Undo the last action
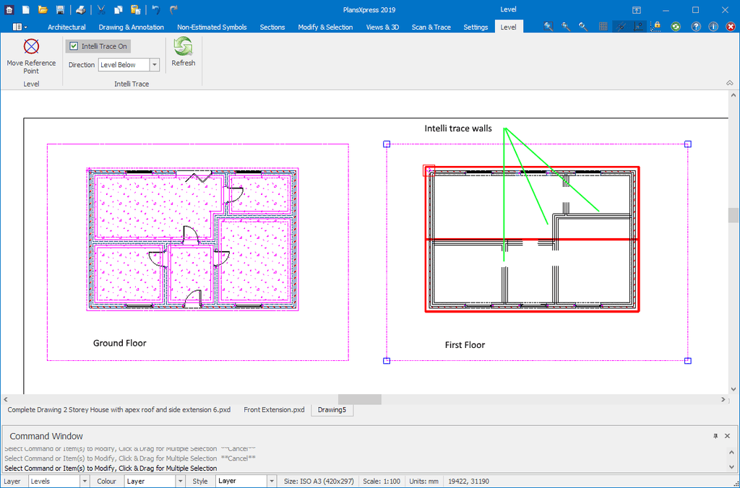This screenshot has height=488, width=740. pos(155,10)
